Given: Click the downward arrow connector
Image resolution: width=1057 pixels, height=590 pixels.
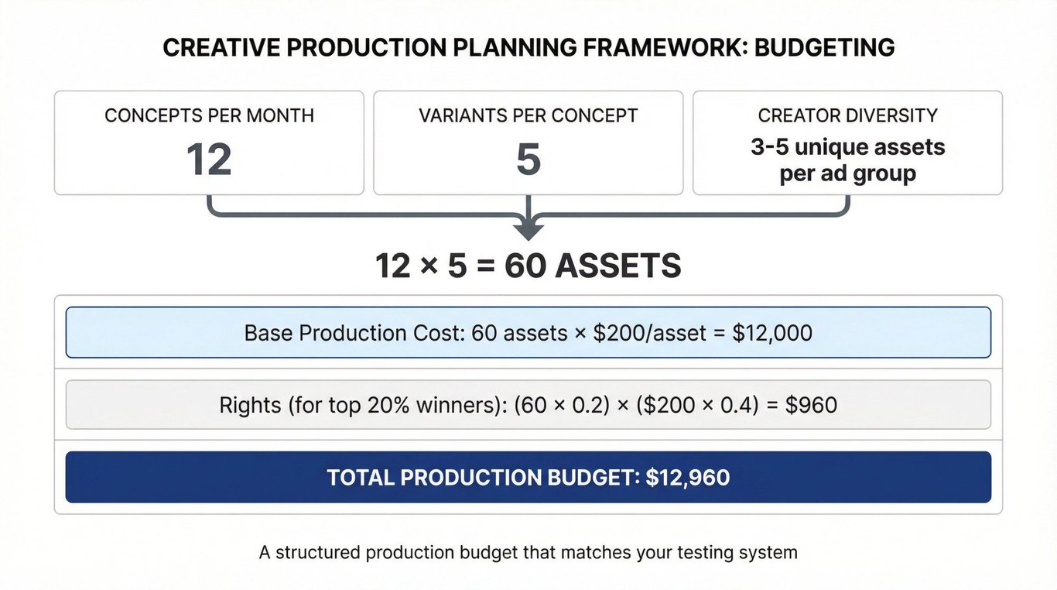Looking at the screenshot, I should (x=528, y=221).
